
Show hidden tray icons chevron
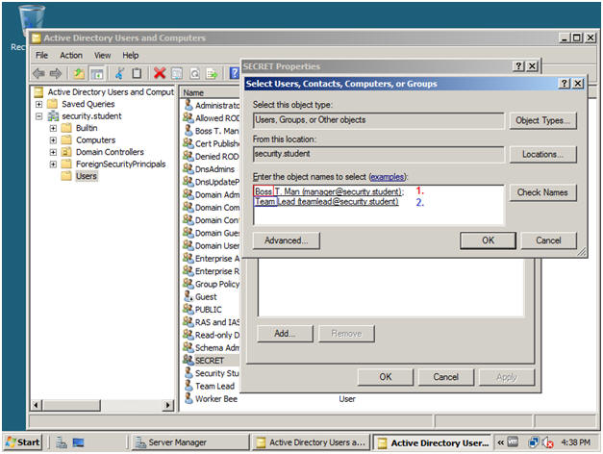tap(500, 442)
